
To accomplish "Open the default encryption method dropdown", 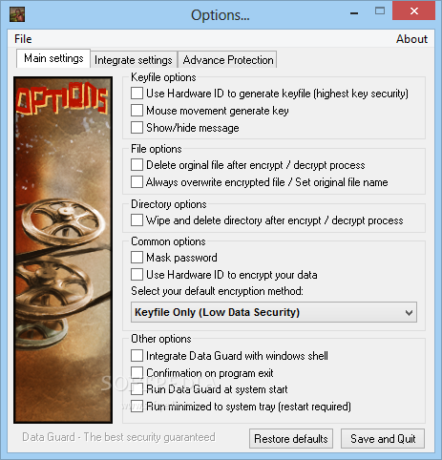I will point(274,312).
